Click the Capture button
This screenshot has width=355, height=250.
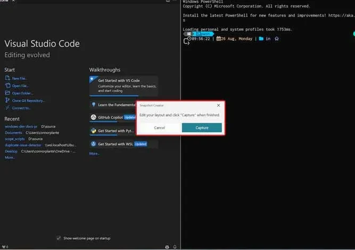click(x=202, y=128)
